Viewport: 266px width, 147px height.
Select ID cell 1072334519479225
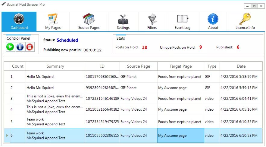102,121
